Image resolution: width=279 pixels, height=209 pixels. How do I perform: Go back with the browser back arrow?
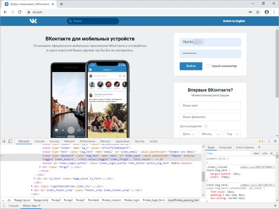coord(5,12)
